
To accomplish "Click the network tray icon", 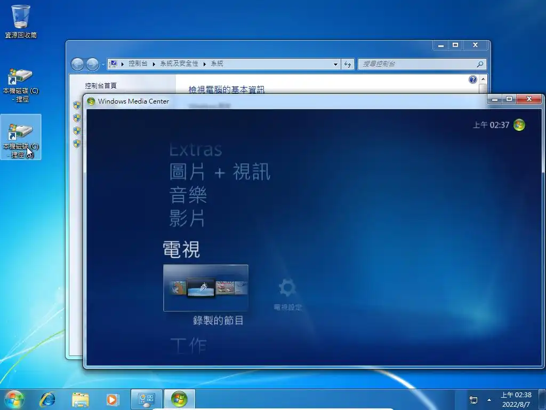I will pos(473,400).
